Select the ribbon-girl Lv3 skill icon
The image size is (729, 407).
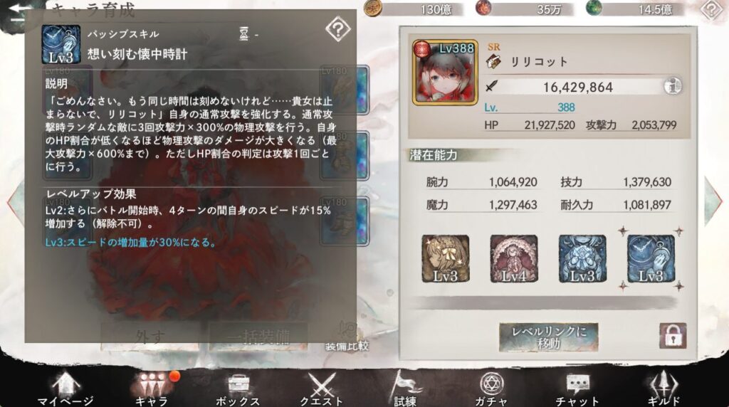click(446, 259)
